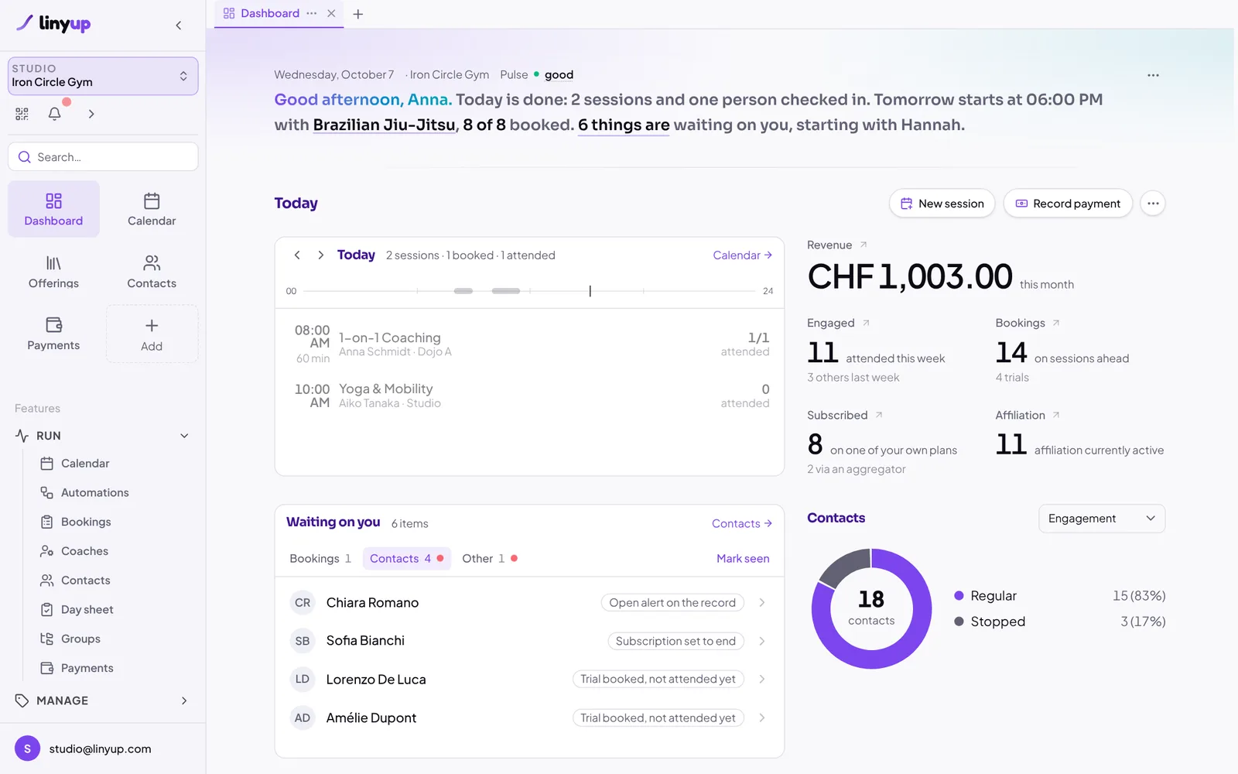Expand the MANAGE features section
The image size is (1238, 774).
[184, 700]
